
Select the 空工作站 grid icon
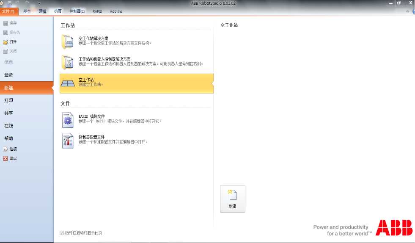[68, 83]
